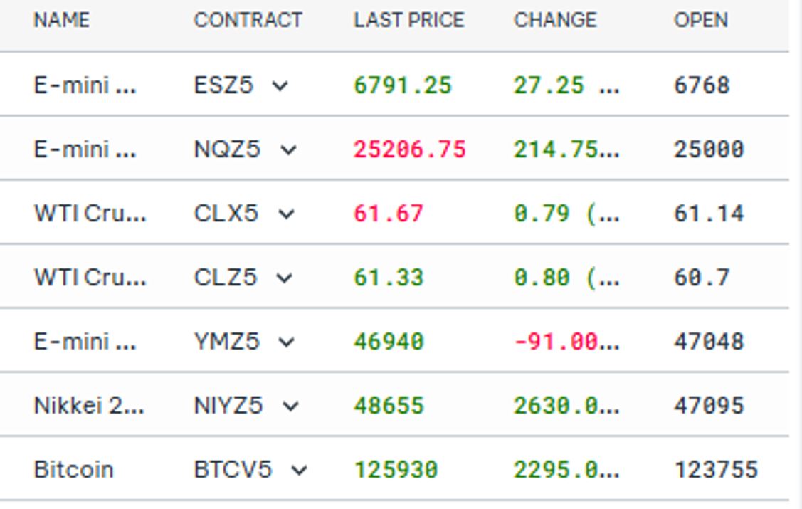Sort by the CHANGE column header
Image resolution: width=802 pixels, height=509 pixels.
[x=555, y=20]
